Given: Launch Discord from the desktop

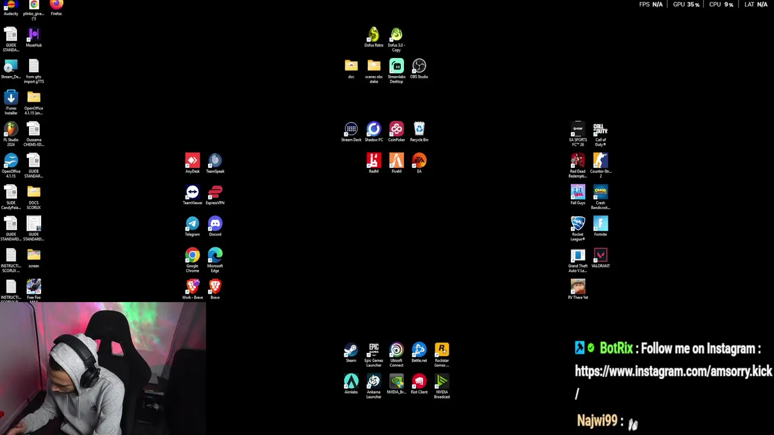Looking at the screenshot, I should 215,227.
